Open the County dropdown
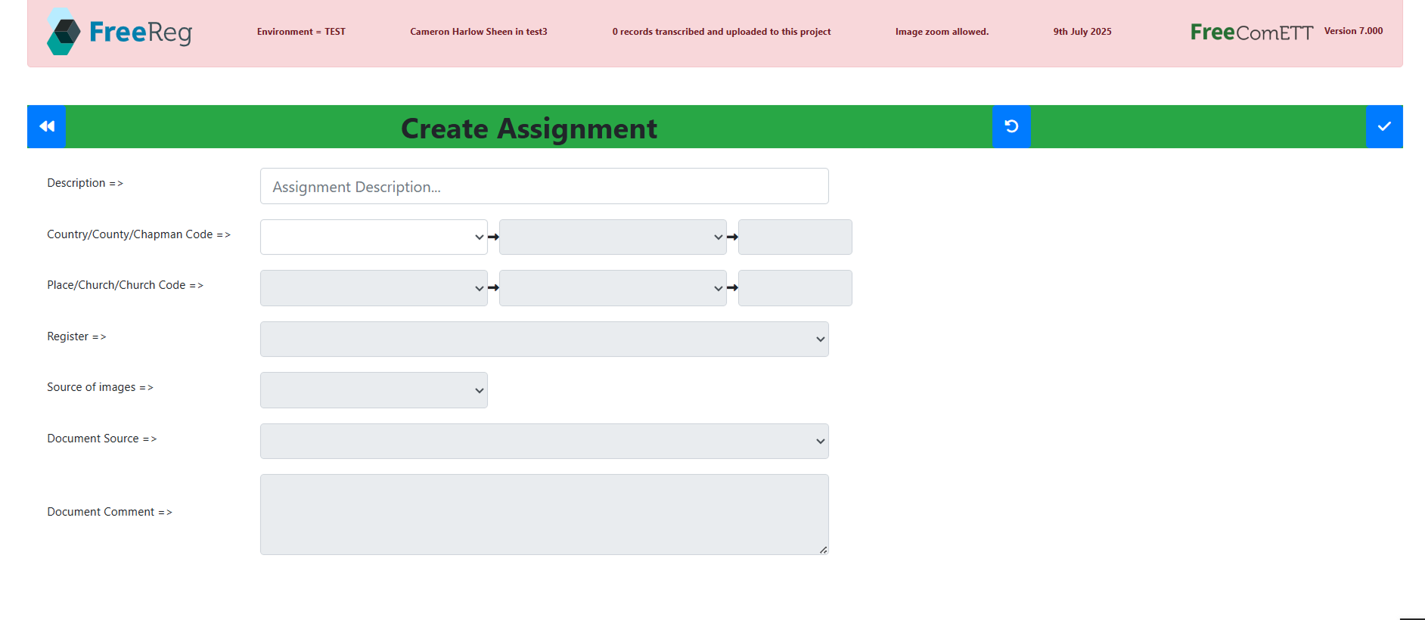Image resolution: width=1425 pixels, height=620 pixels. tap(613, 237)
